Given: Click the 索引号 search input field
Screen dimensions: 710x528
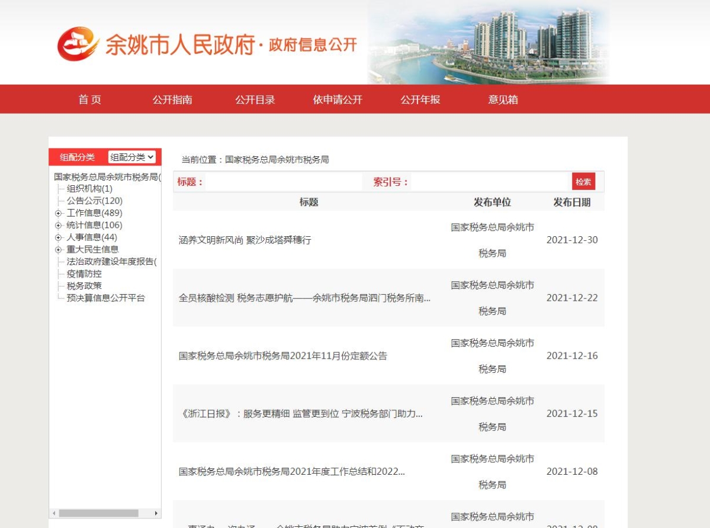Looking at the screenshot, I should click(x=490, y=182).
